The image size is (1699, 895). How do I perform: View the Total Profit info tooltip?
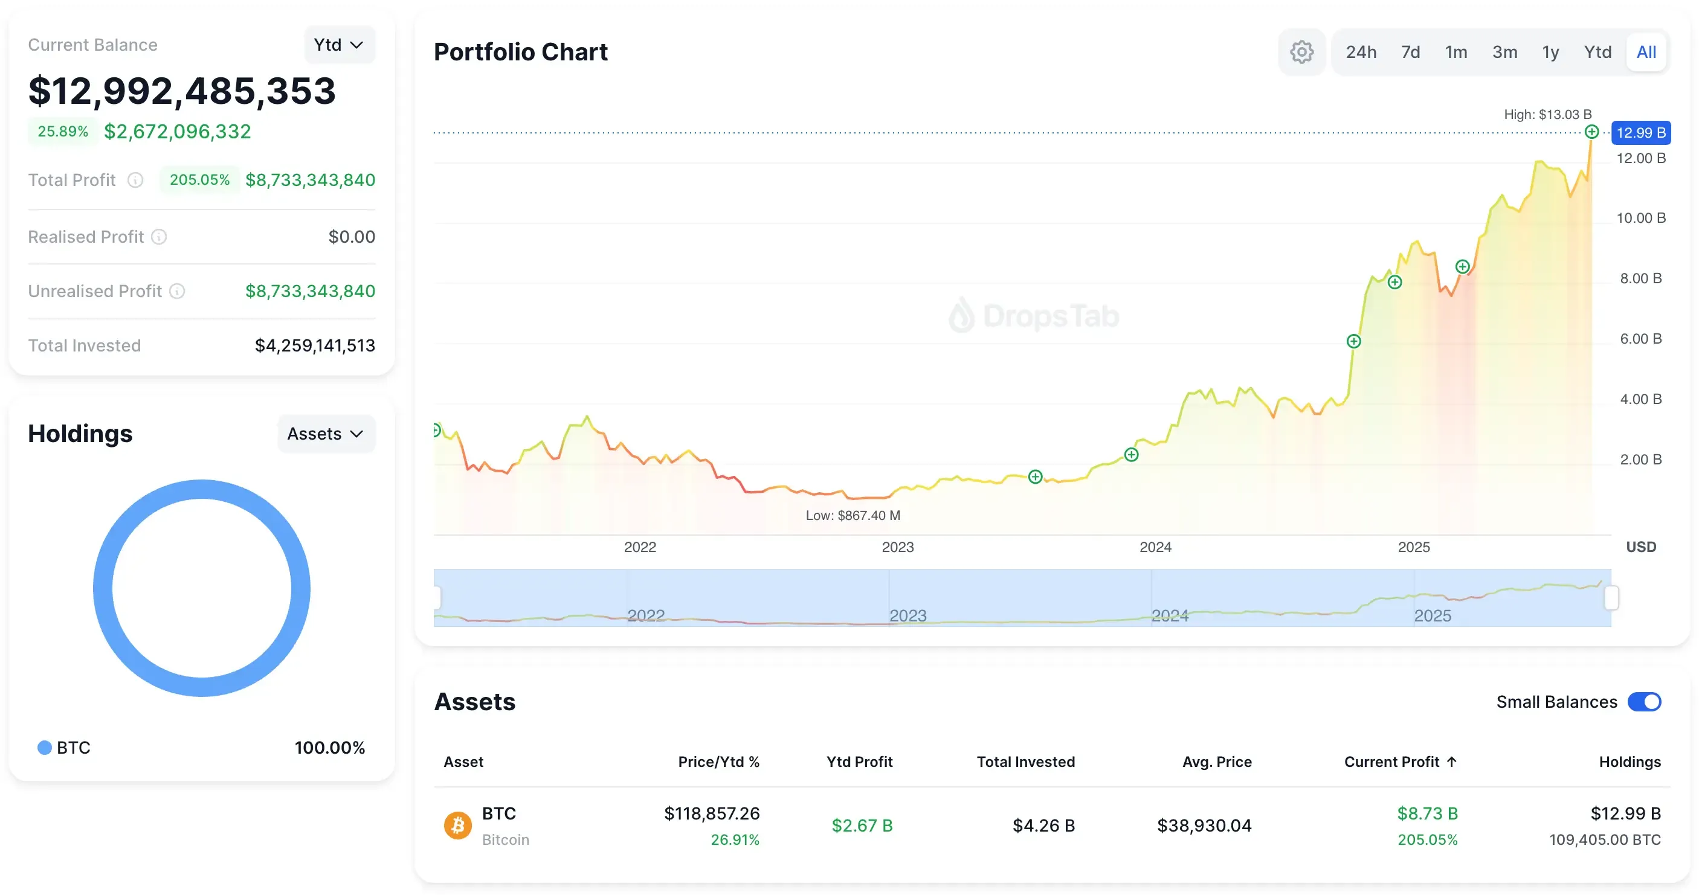tap(136, 180)
